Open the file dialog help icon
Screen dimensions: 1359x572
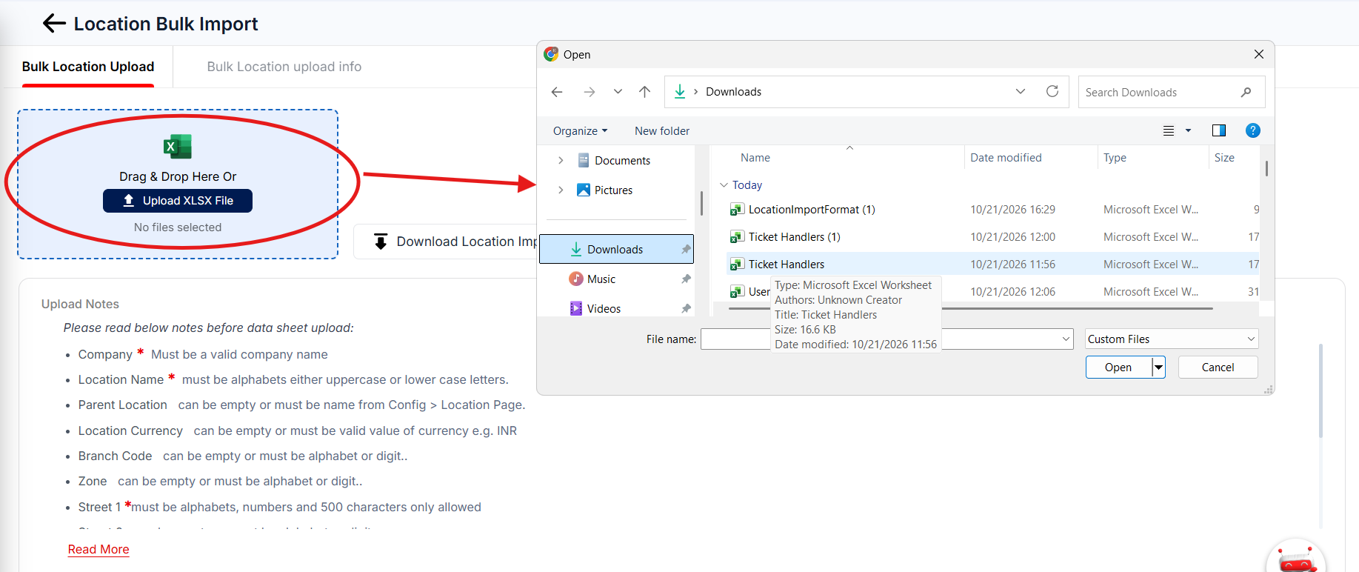(1252, 130)
